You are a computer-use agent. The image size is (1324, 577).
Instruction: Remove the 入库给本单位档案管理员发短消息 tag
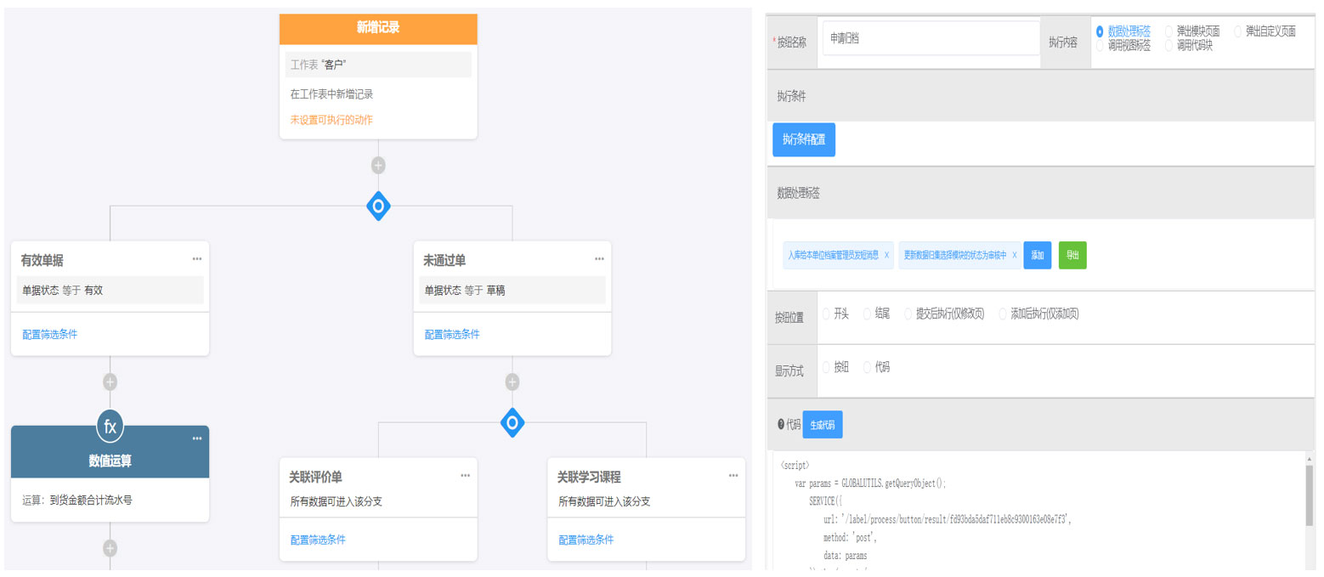(886, 255)
